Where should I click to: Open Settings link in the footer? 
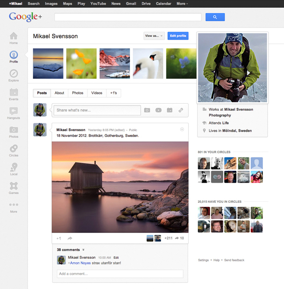(x=203, y=260)
